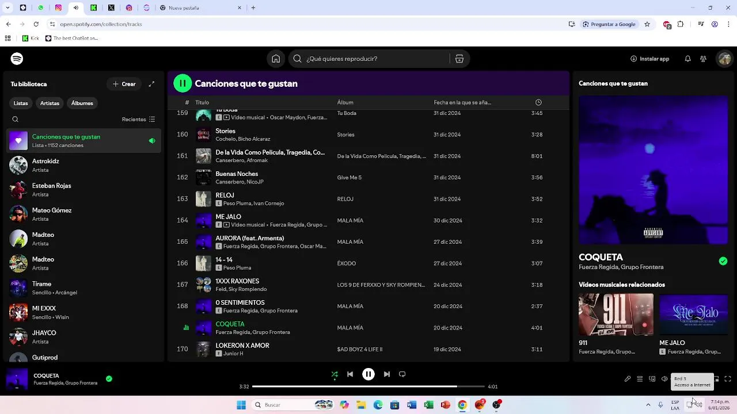Click the Spotify logo in the header

(17, 59)
